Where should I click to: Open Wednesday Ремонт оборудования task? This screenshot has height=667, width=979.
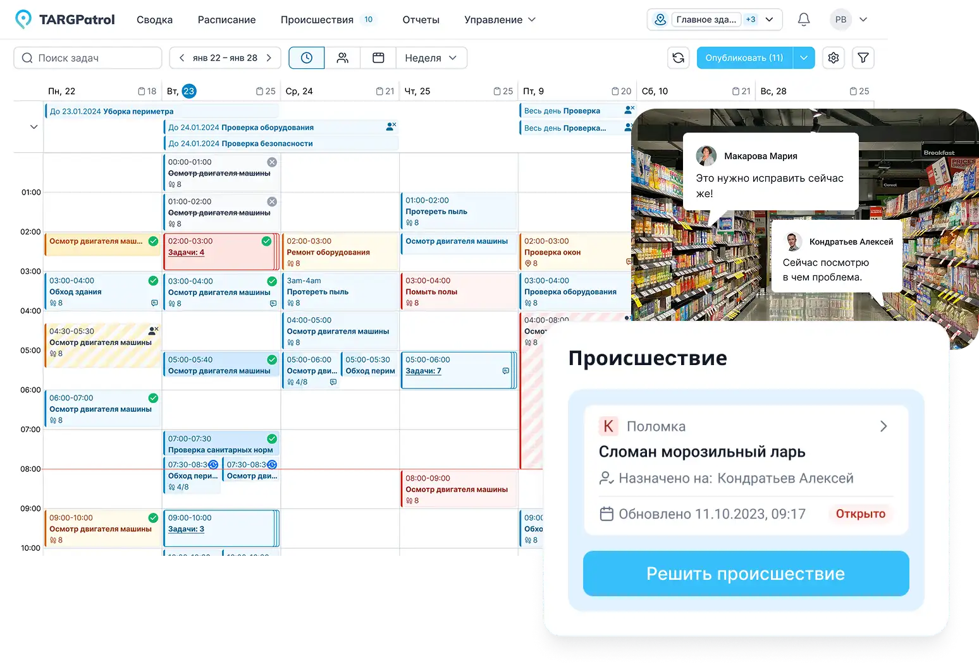(x=340, y=252)
